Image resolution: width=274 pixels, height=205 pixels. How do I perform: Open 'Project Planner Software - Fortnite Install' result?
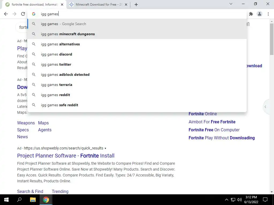pyautogui.click(x=66, y=156)
